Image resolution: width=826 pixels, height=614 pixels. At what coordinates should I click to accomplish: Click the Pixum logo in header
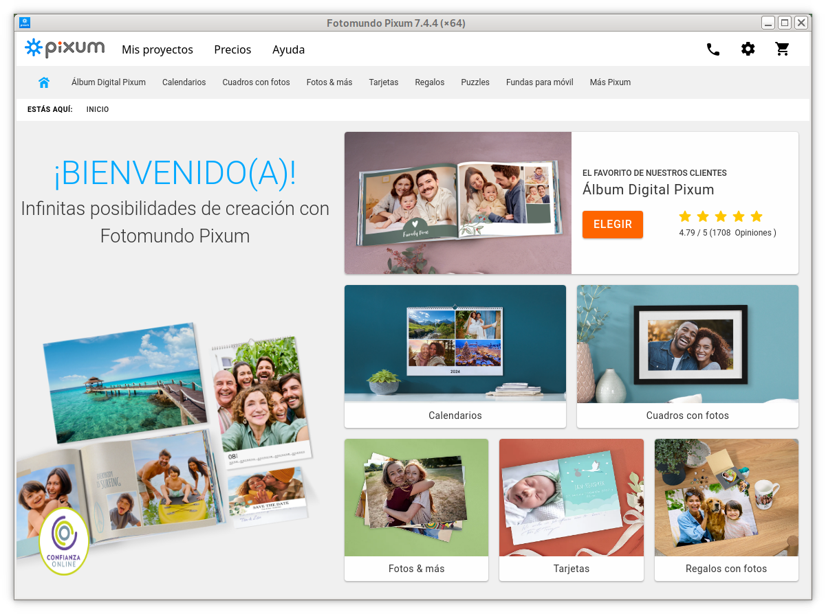coord(65,49)
